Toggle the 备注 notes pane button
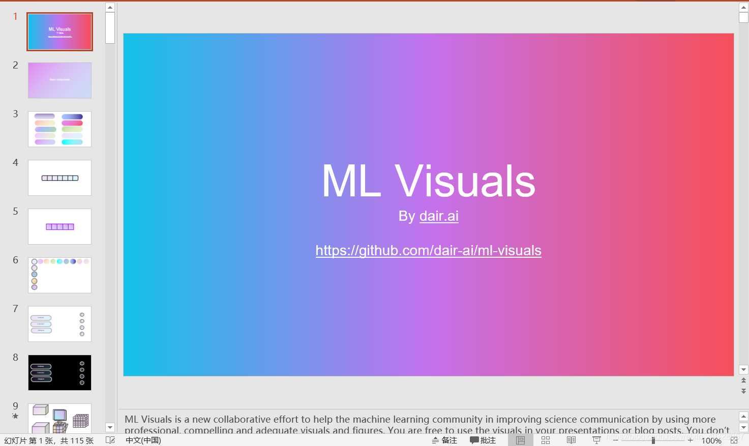This screenshot has height=446, width=749. click(x=444, y=440)
